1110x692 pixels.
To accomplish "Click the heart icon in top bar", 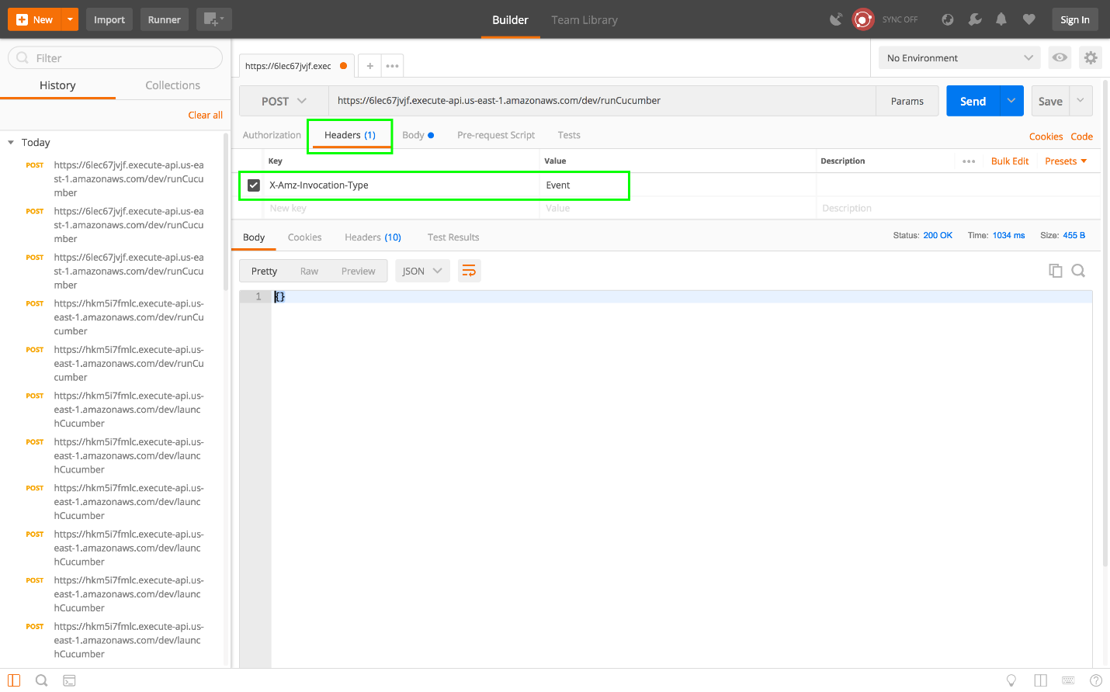I will (x=1028, y=19).
